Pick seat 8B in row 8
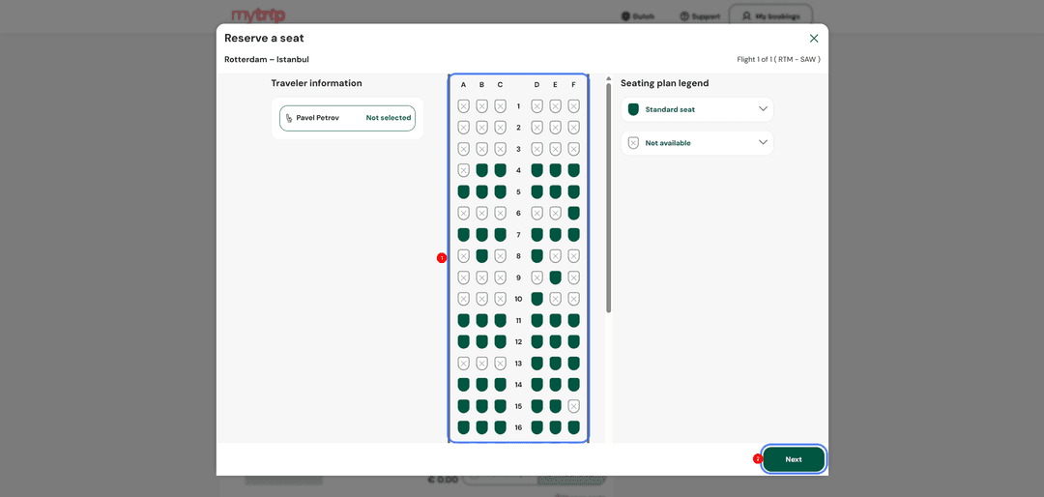Viewport: 1044px width, 497px height. pos(482,256)
